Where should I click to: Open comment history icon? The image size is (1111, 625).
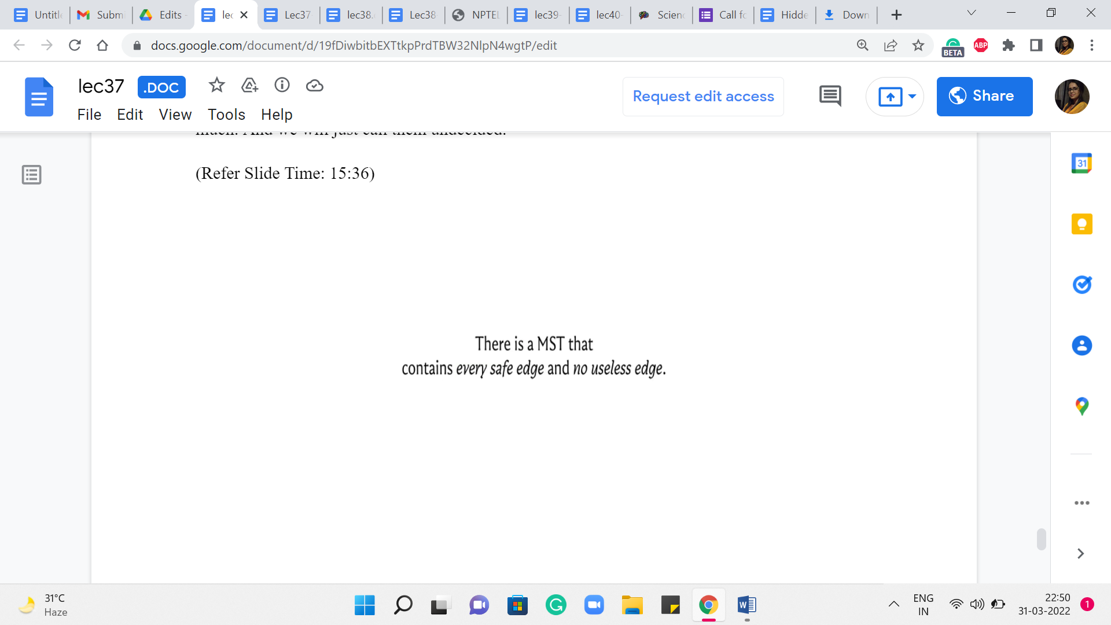point(830,96)
